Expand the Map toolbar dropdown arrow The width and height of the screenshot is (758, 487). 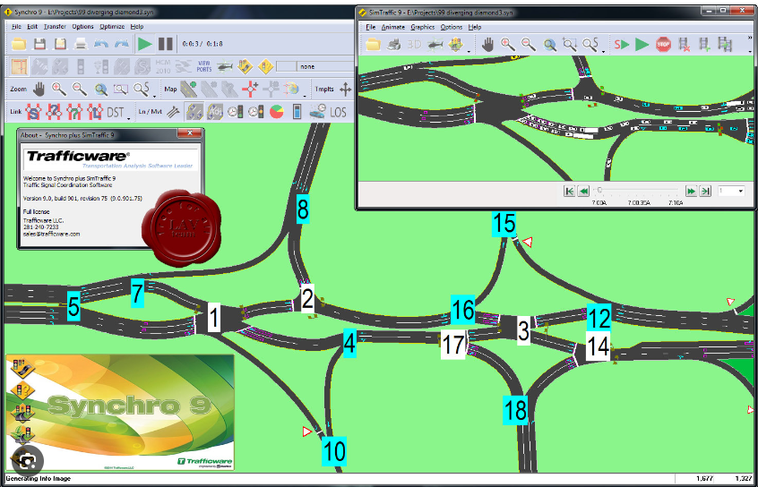[305, 95]
